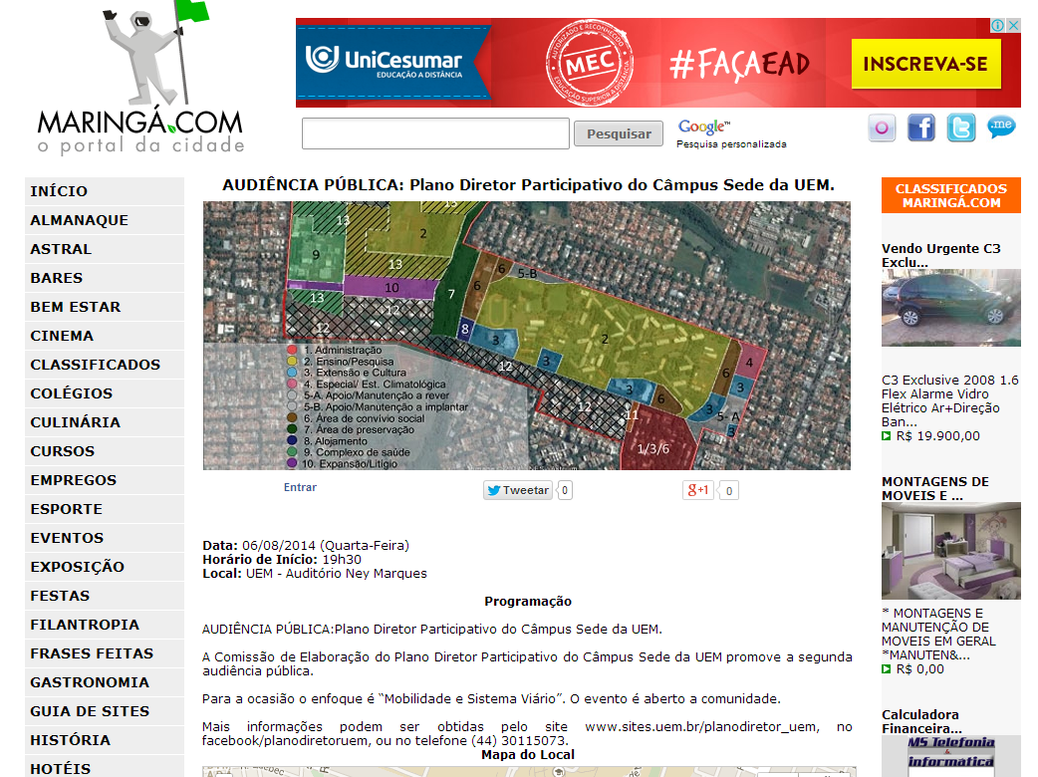Click the ad info icon
Viewport: 1038px width, 777px height.
point(999,26)
